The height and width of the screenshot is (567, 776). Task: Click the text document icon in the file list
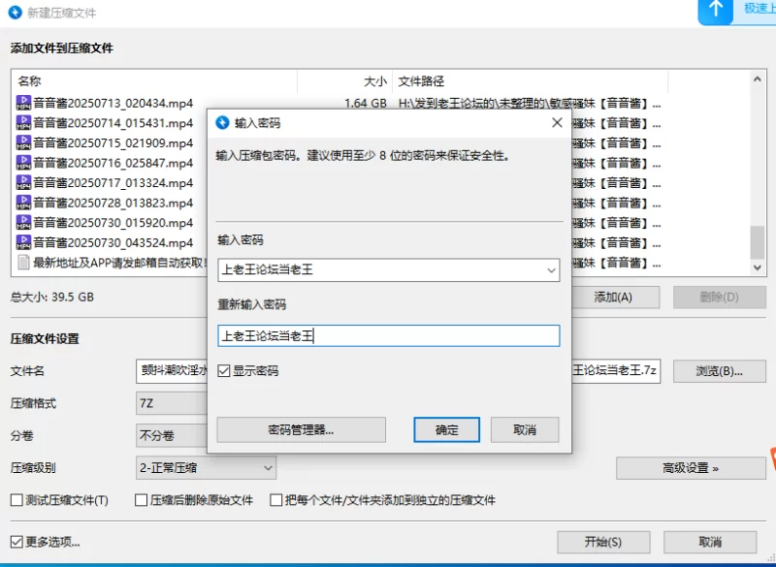23,263
